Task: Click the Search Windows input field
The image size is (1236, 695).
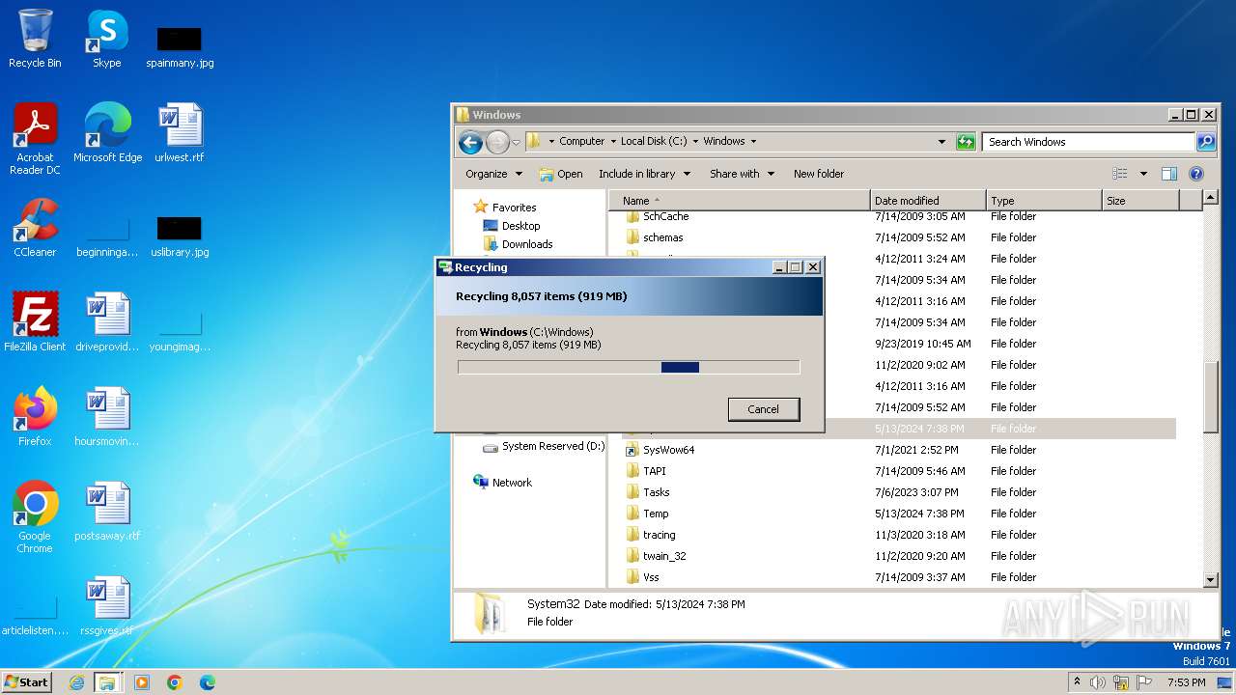Action: tap(1088, 142)
